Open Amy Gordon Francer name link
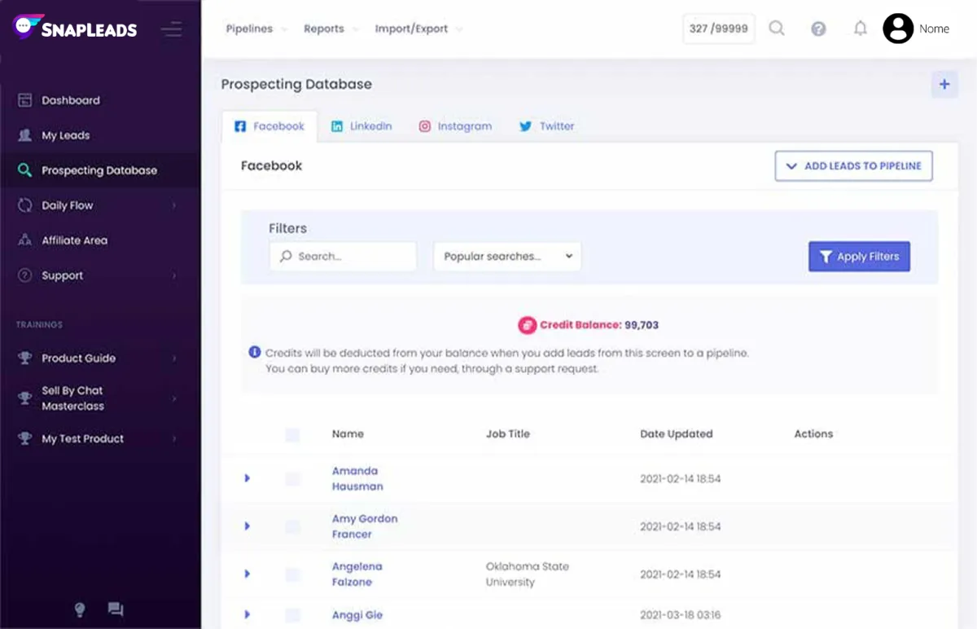977x629 pixels. point(365,526)
